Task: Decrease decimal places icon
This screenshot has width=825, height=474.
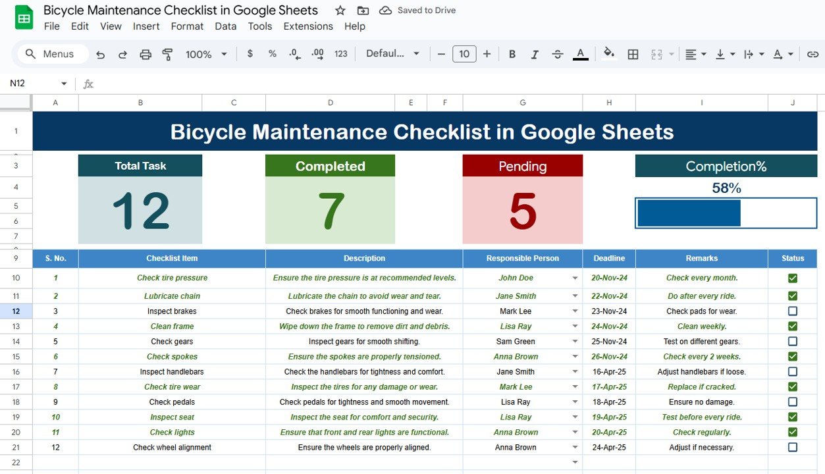Action: 295,54
